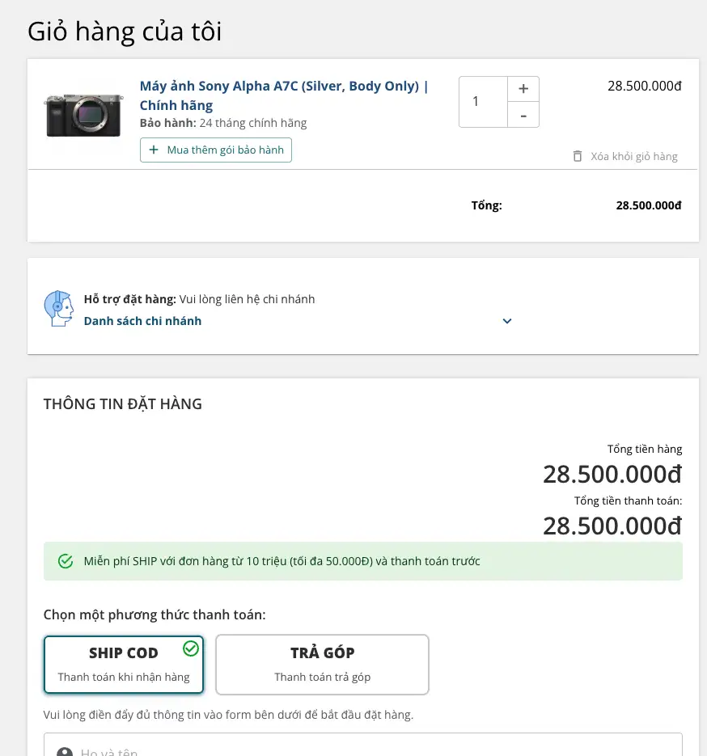Screen dimensions: 707x756
Task: Click 'Tổng tiền thanh toán:' label
Action: pos(628,501)
